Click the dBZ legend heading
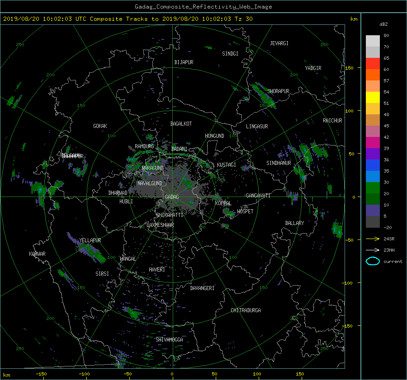 [x=383, y=24]
